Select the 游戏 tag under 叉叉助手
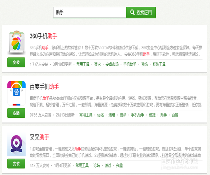The width and height of the screenshot is (210, 175). 108,166
